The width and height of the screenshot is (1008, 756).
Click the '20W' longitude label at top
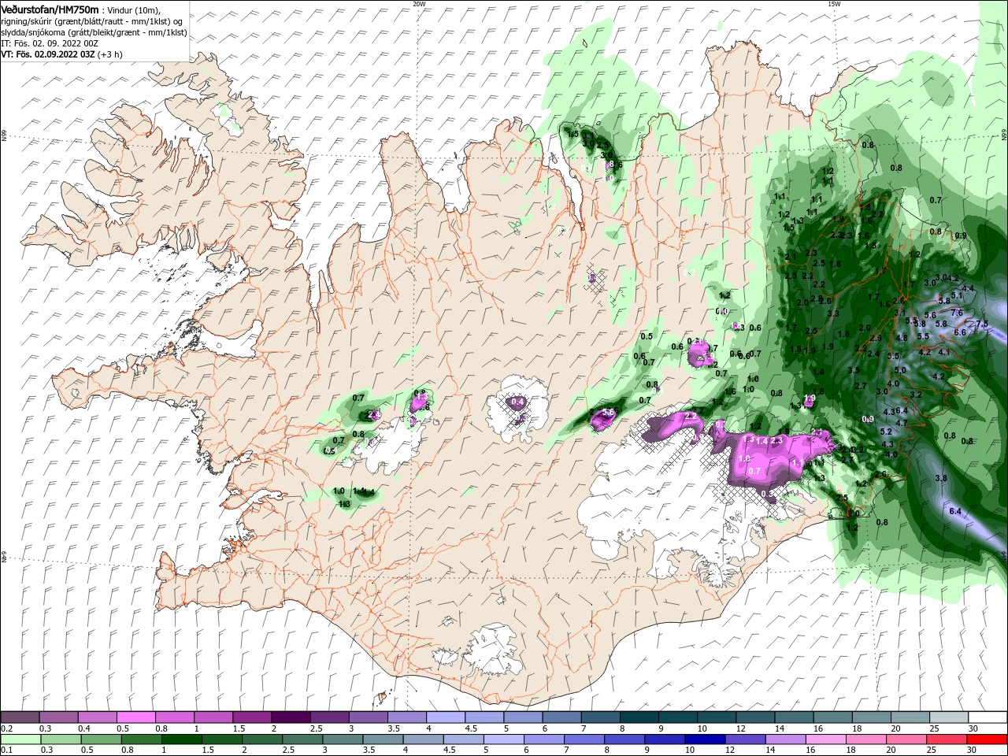(419, 4)
